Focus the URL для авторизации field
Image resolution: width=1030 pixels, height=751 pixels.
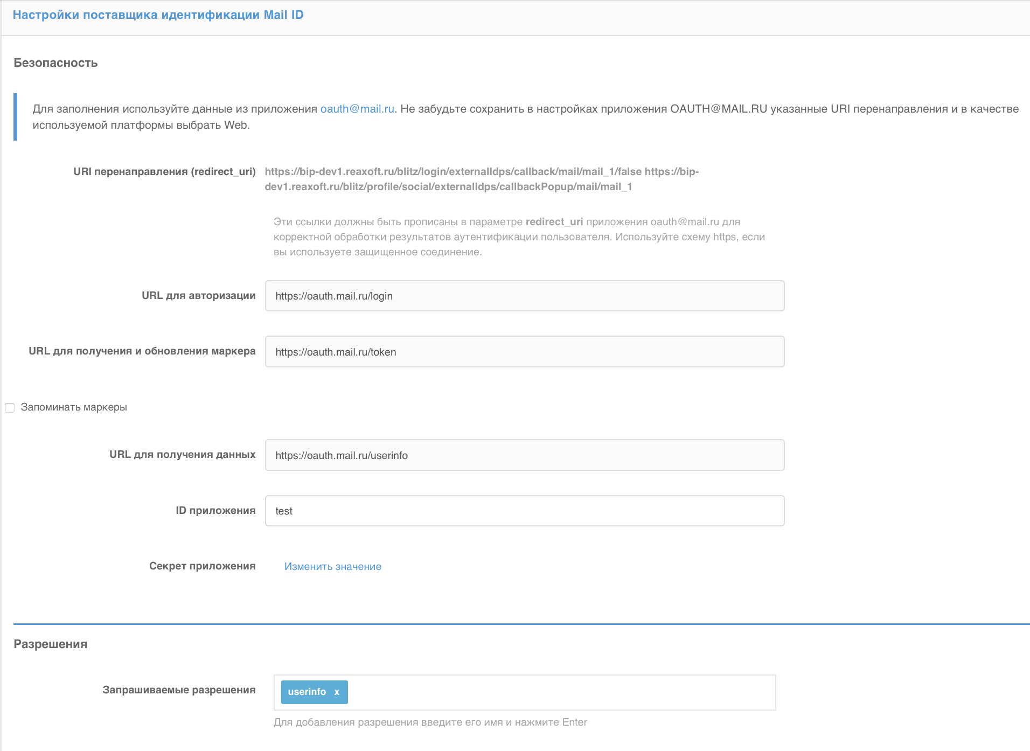pyautogui.click(x=524, y=296)
